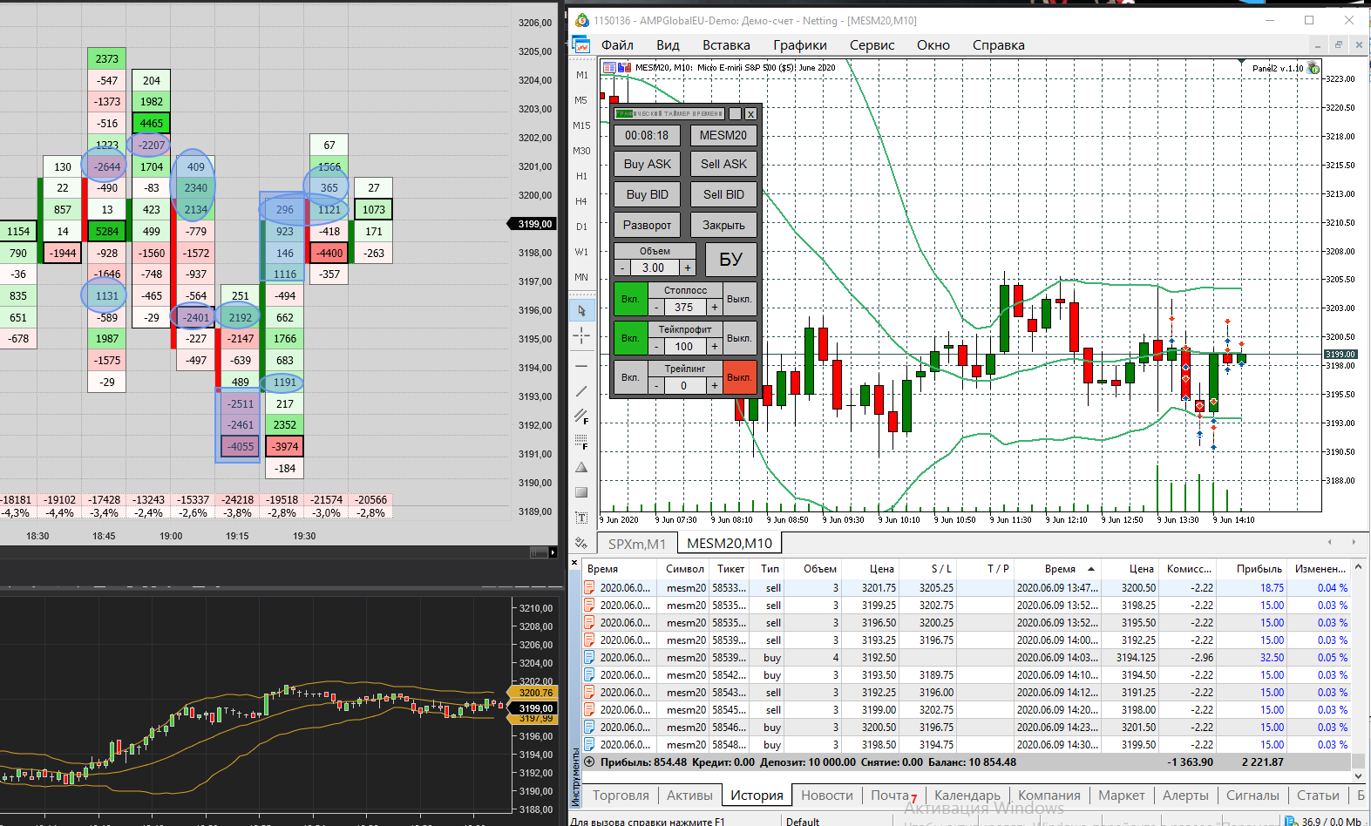The image size is (1371, 826).
Task: Open the Сервис menu
Action: click(872, 45)
